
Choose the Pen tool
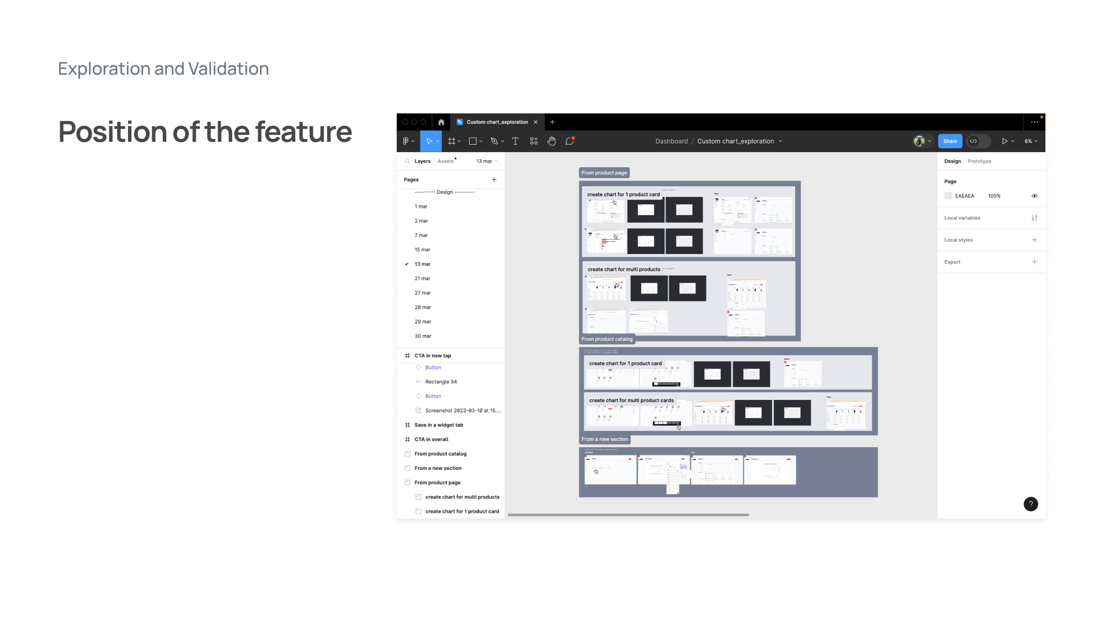(x=494, y=141)
